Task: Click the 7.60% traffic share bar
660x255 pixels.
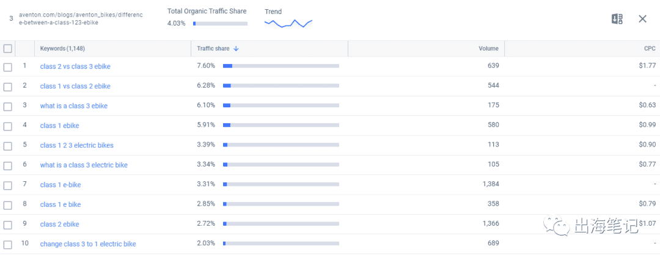Action: point(280,66)
